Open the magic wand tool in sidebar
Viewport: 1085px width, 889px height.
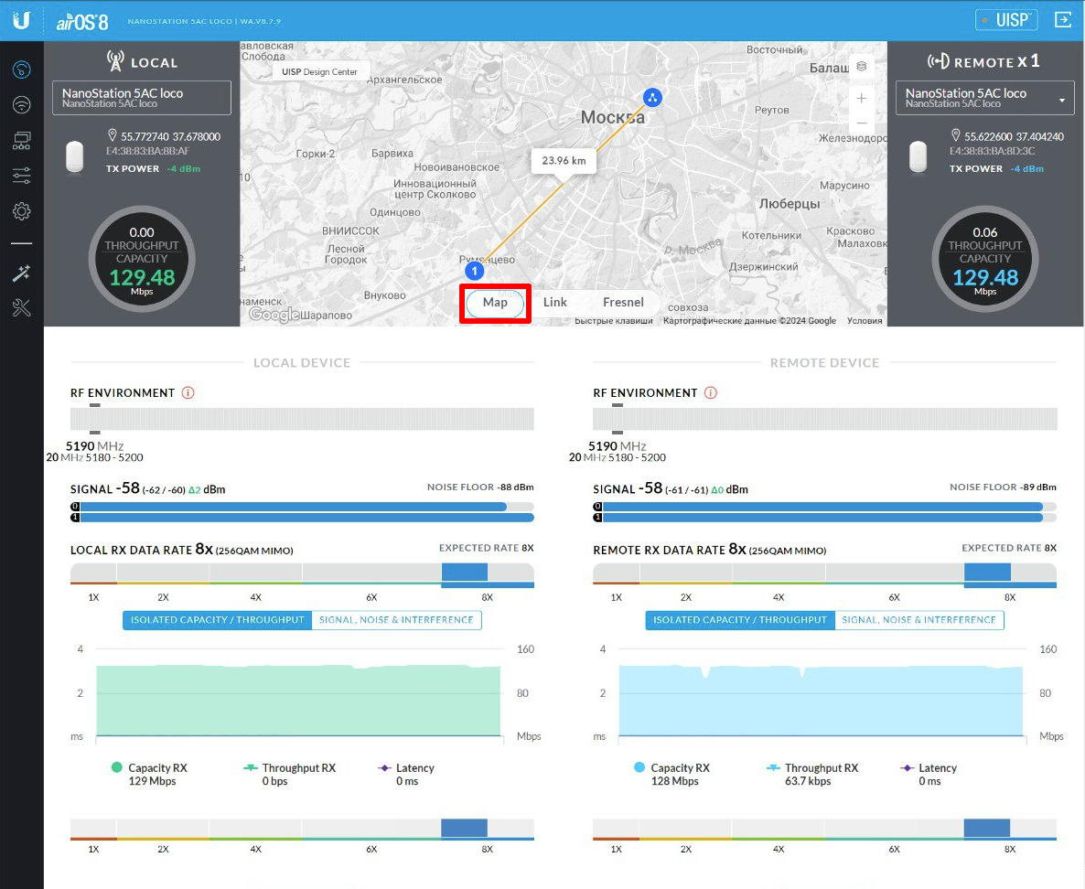pos(21,273)
